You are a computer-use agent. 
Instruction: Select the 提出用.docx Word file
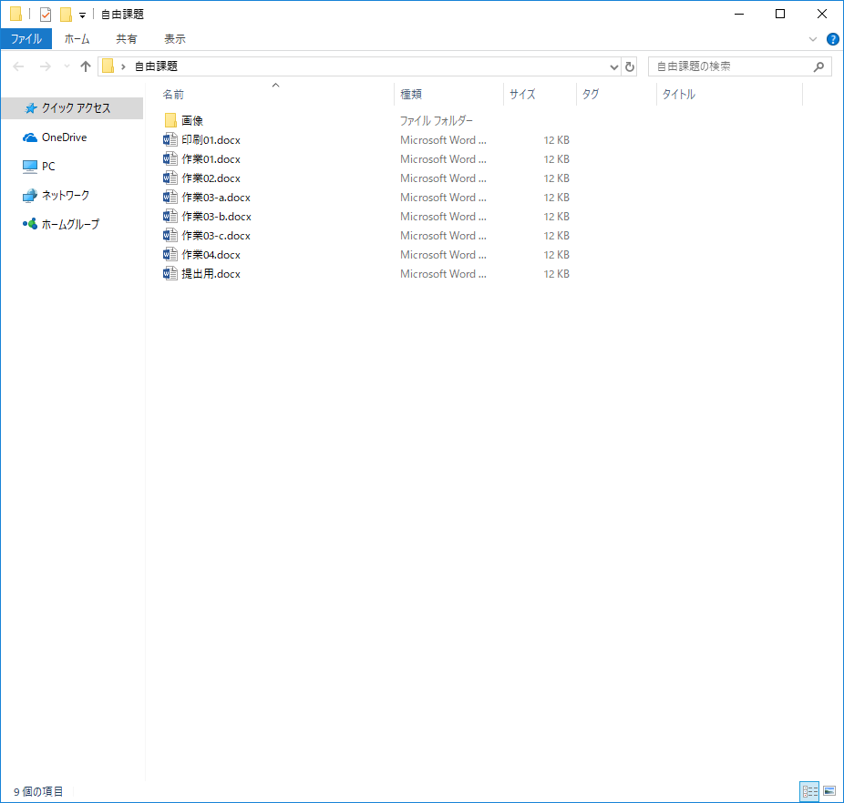(211, 274)
